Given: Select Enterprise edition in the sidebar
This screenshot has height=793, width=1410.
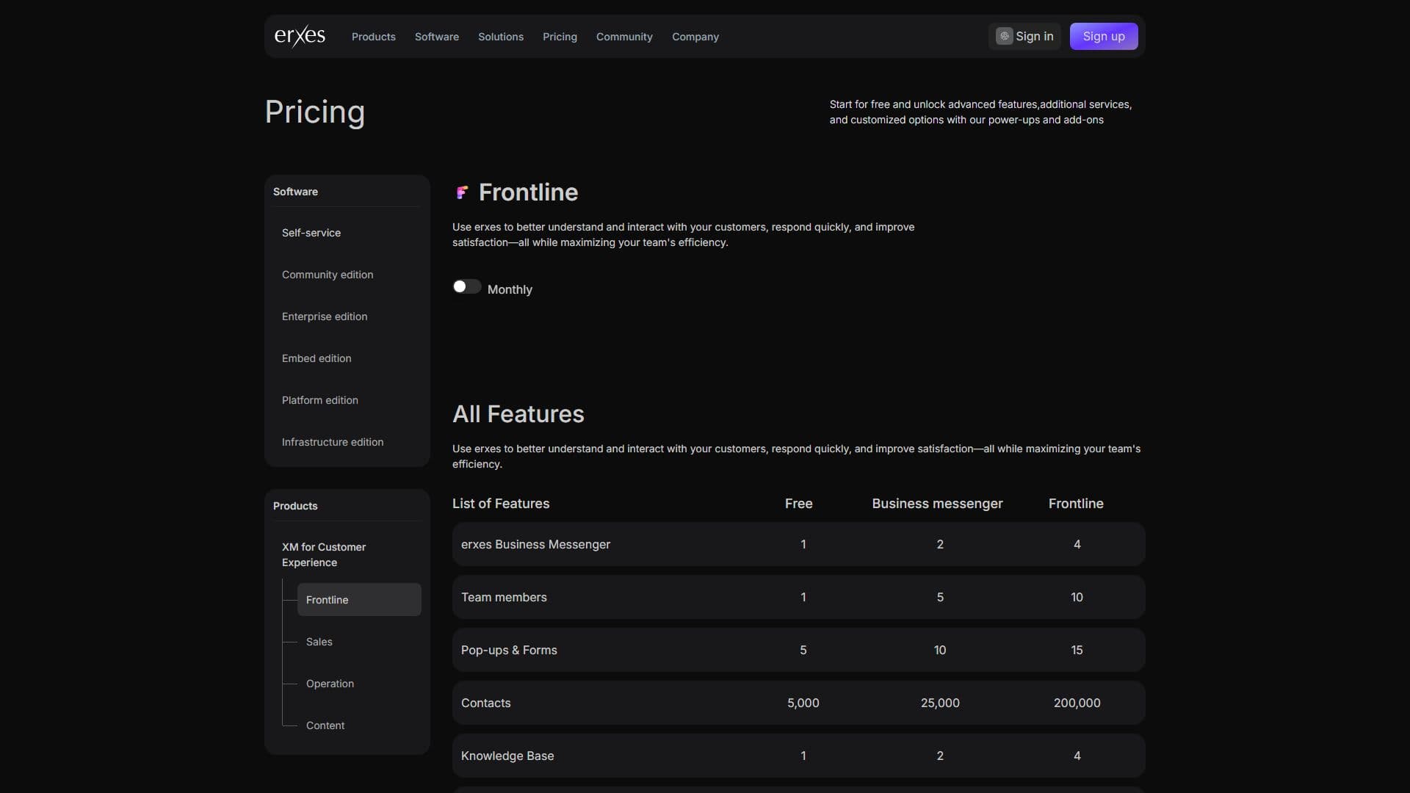Looking at the screenshot, I should coord(347,316).
